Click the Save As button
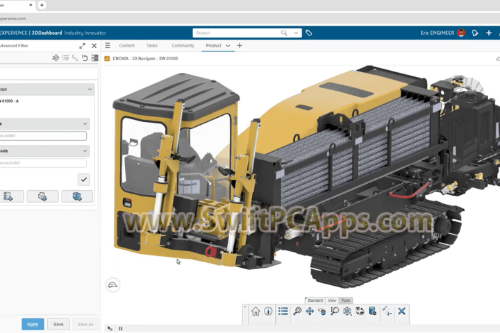 pyautogui.click(x=85, y=324)
